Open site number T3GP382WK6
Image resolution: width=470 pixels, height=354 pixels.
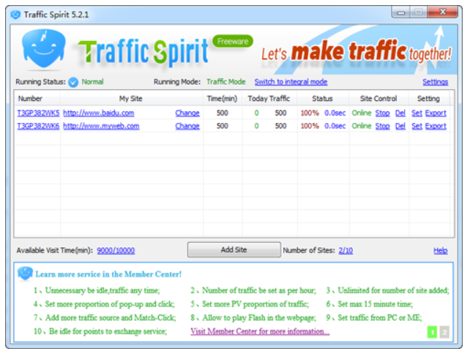point(38,126)
